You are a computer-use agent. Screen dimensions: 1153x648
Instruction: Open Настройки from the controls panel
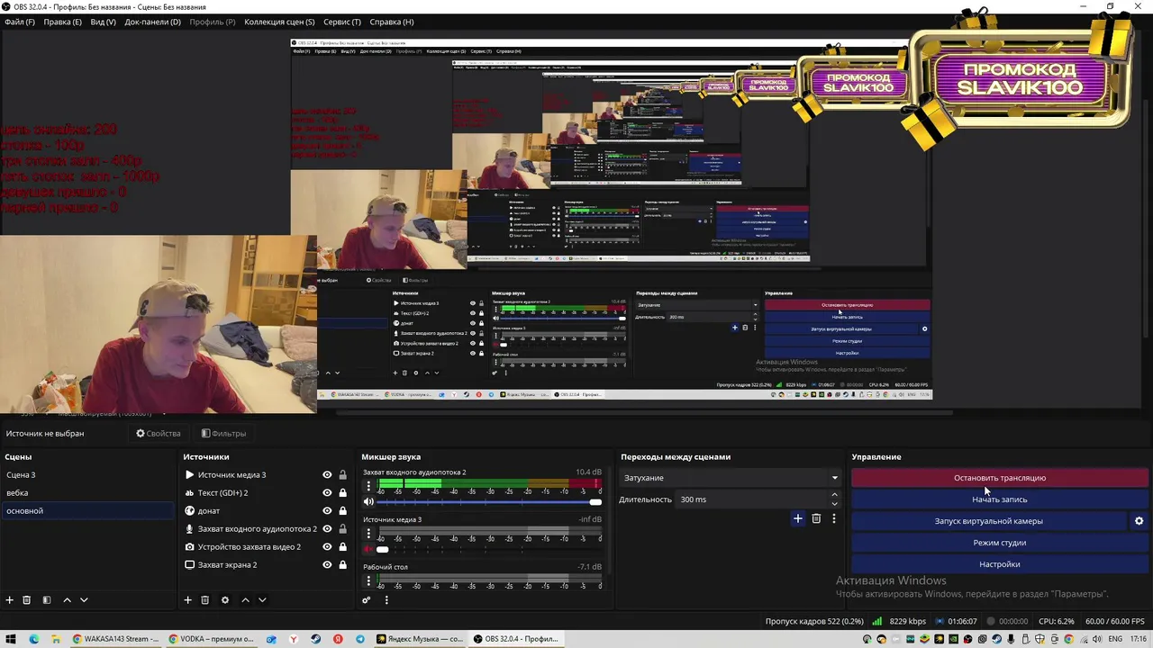point(1000,564)
